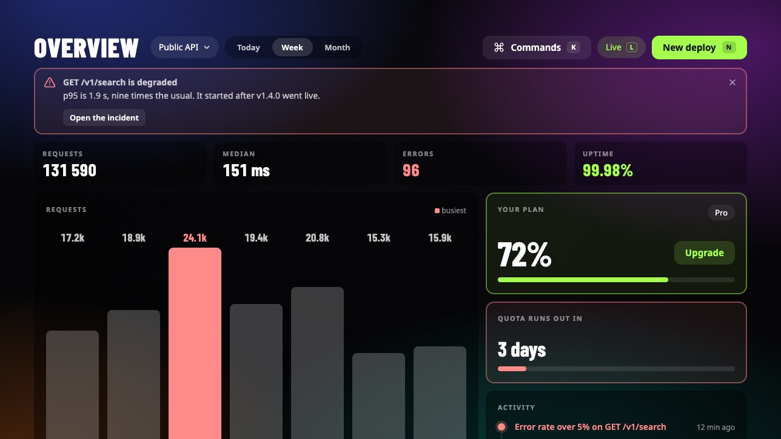Click the 'busiest' chart legend label
The width and height of the screenshot is (781, 439).
(x=454, y=211)
